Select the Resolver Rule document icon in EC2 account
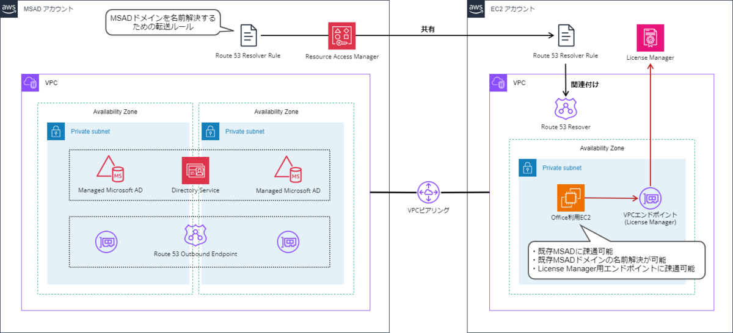The width and height of the screenshot is (733, 333). (565, 35)
